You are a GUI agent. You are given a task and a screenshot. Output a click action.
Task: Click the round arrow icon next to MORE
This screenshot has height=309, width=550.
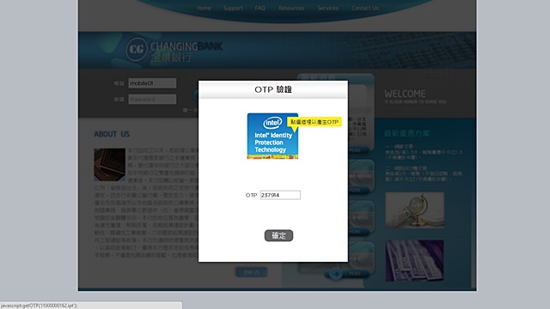336,274
